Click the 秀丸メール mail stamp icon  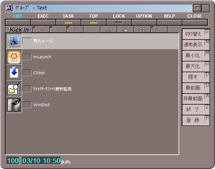pyautogui.click(x=14, y=41)
